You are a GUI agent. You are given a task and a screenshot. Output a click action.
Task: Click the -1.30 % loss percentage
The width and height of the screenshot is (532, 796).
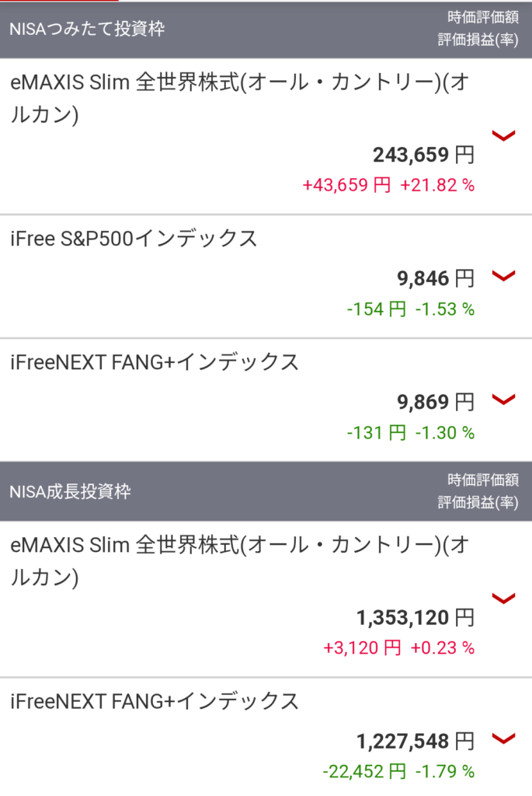coord(444,433)
